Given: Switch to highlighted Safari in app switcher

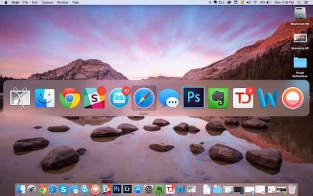Looking at the screenshot, I should pos(144,98).
